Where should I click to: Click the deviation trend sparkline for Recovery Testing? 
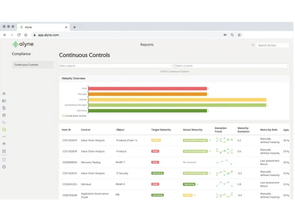[224, 162]
